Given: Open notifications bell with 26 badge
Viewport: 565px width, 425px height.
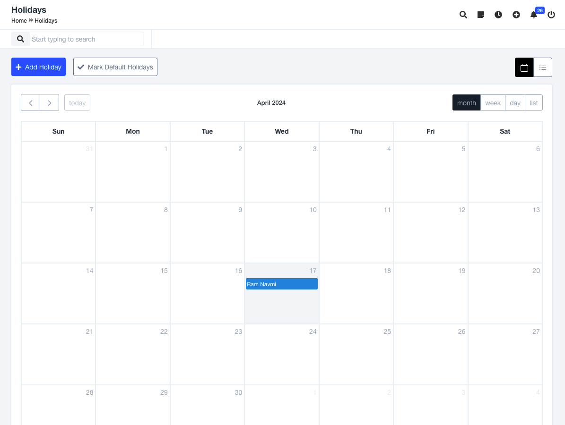Looking at the screenshot, I should pyautogui.click(x=534, y=15).
